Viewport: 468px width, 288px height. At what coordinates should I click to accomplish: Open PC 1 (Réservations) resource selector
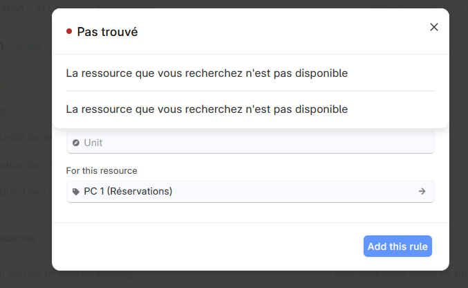250,191
